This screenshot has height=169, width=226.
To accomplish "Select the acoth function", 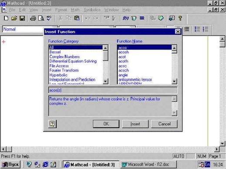I will click(x=145, y=61).
